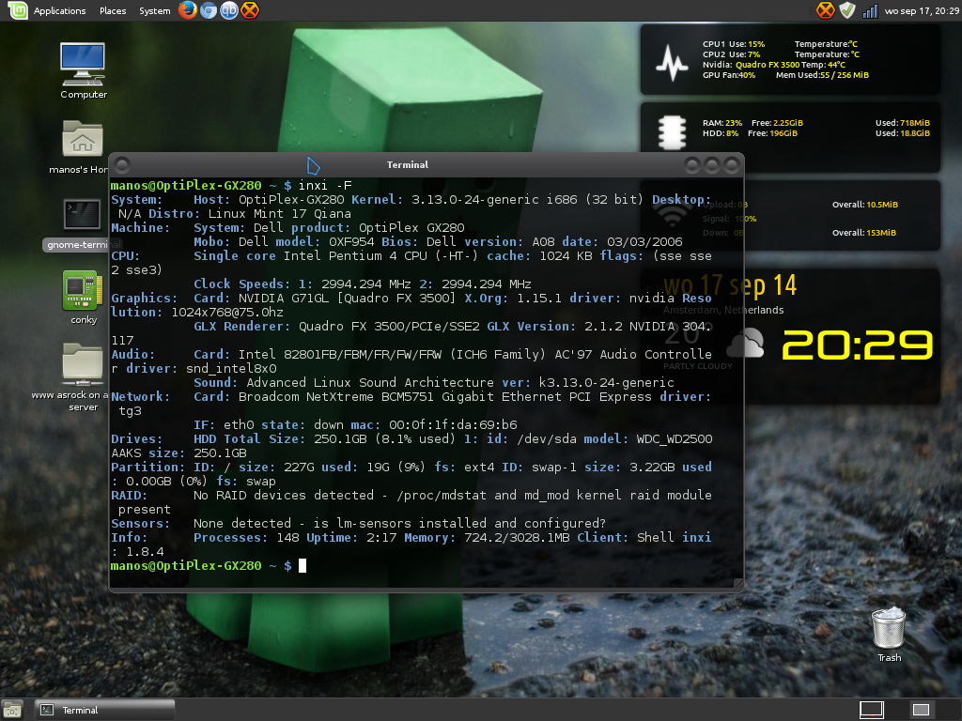
Task: Click the conky weather cloud icon
Action: 745,344
